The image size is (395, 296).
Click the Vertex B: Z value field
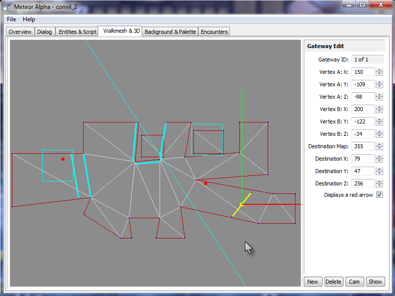[x=363, y=134]
